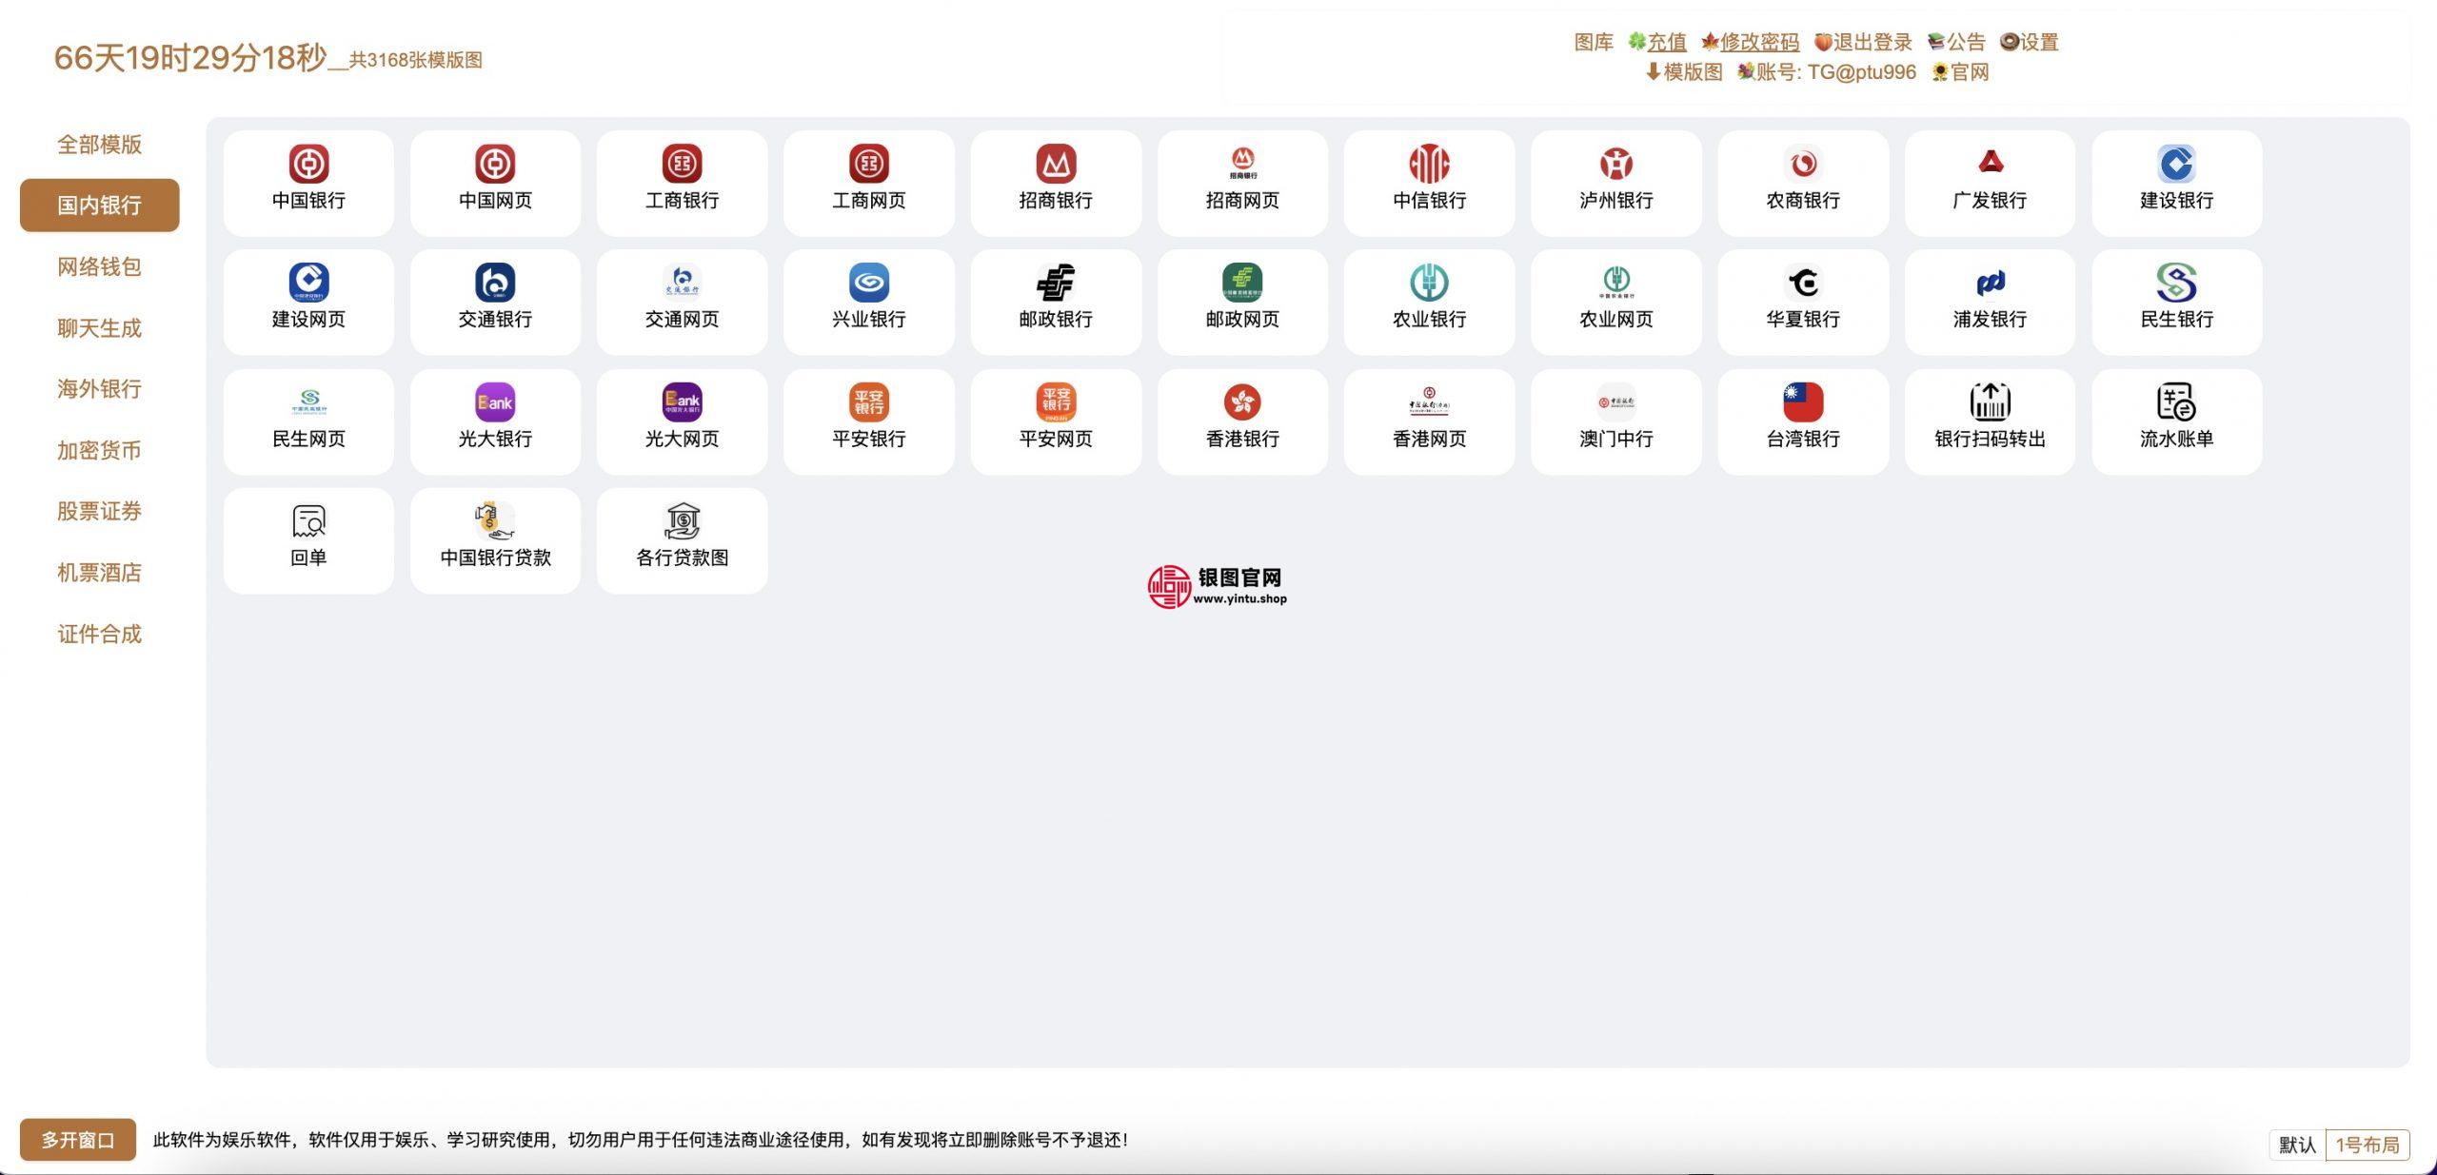Screen dimensions: 2437x1175
Task: Choose the 泸州银行 icon
Action: [1615, 164]
